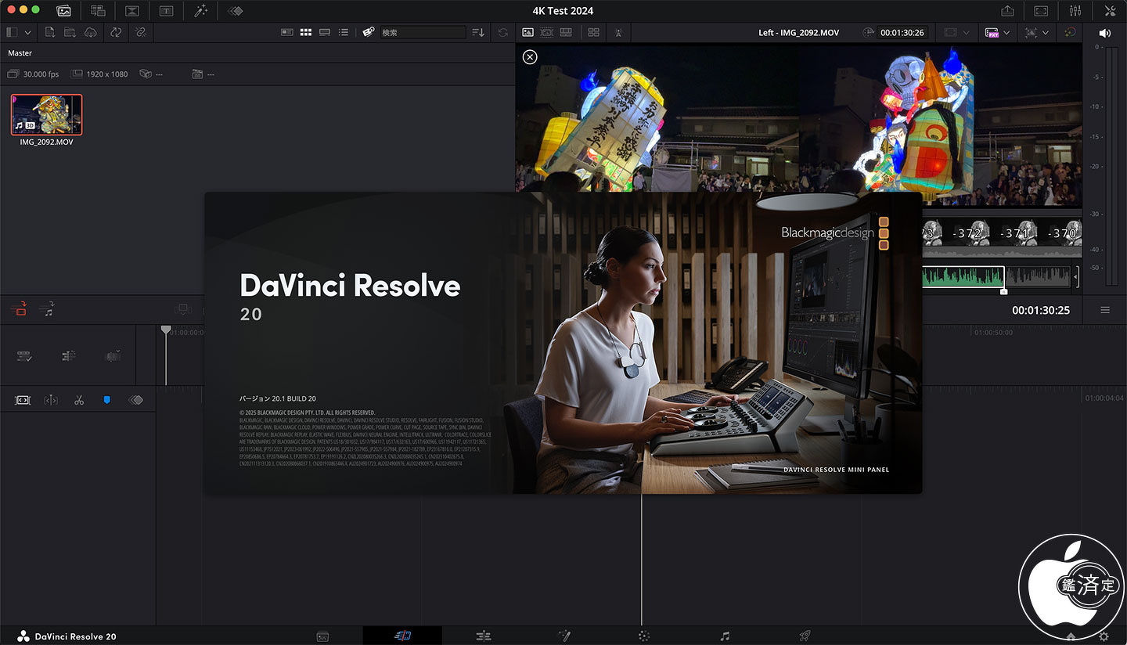Switch media pool to thumbnail grid view

point(307,32)
